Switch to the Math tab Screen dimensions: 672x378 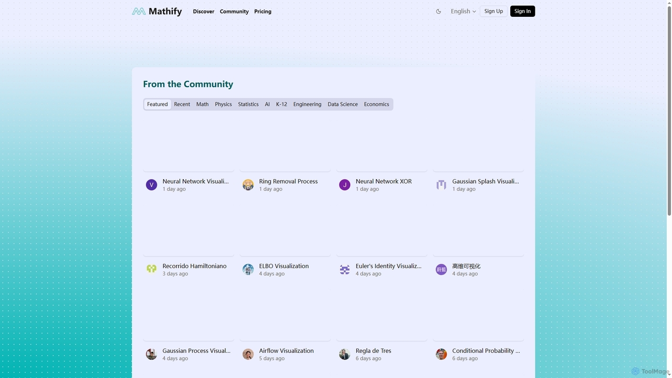pyautogui.click(x=203, y=104)
